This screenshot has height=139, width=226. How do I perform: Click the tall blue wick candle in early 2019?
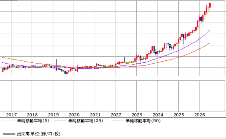coord(56,65)
